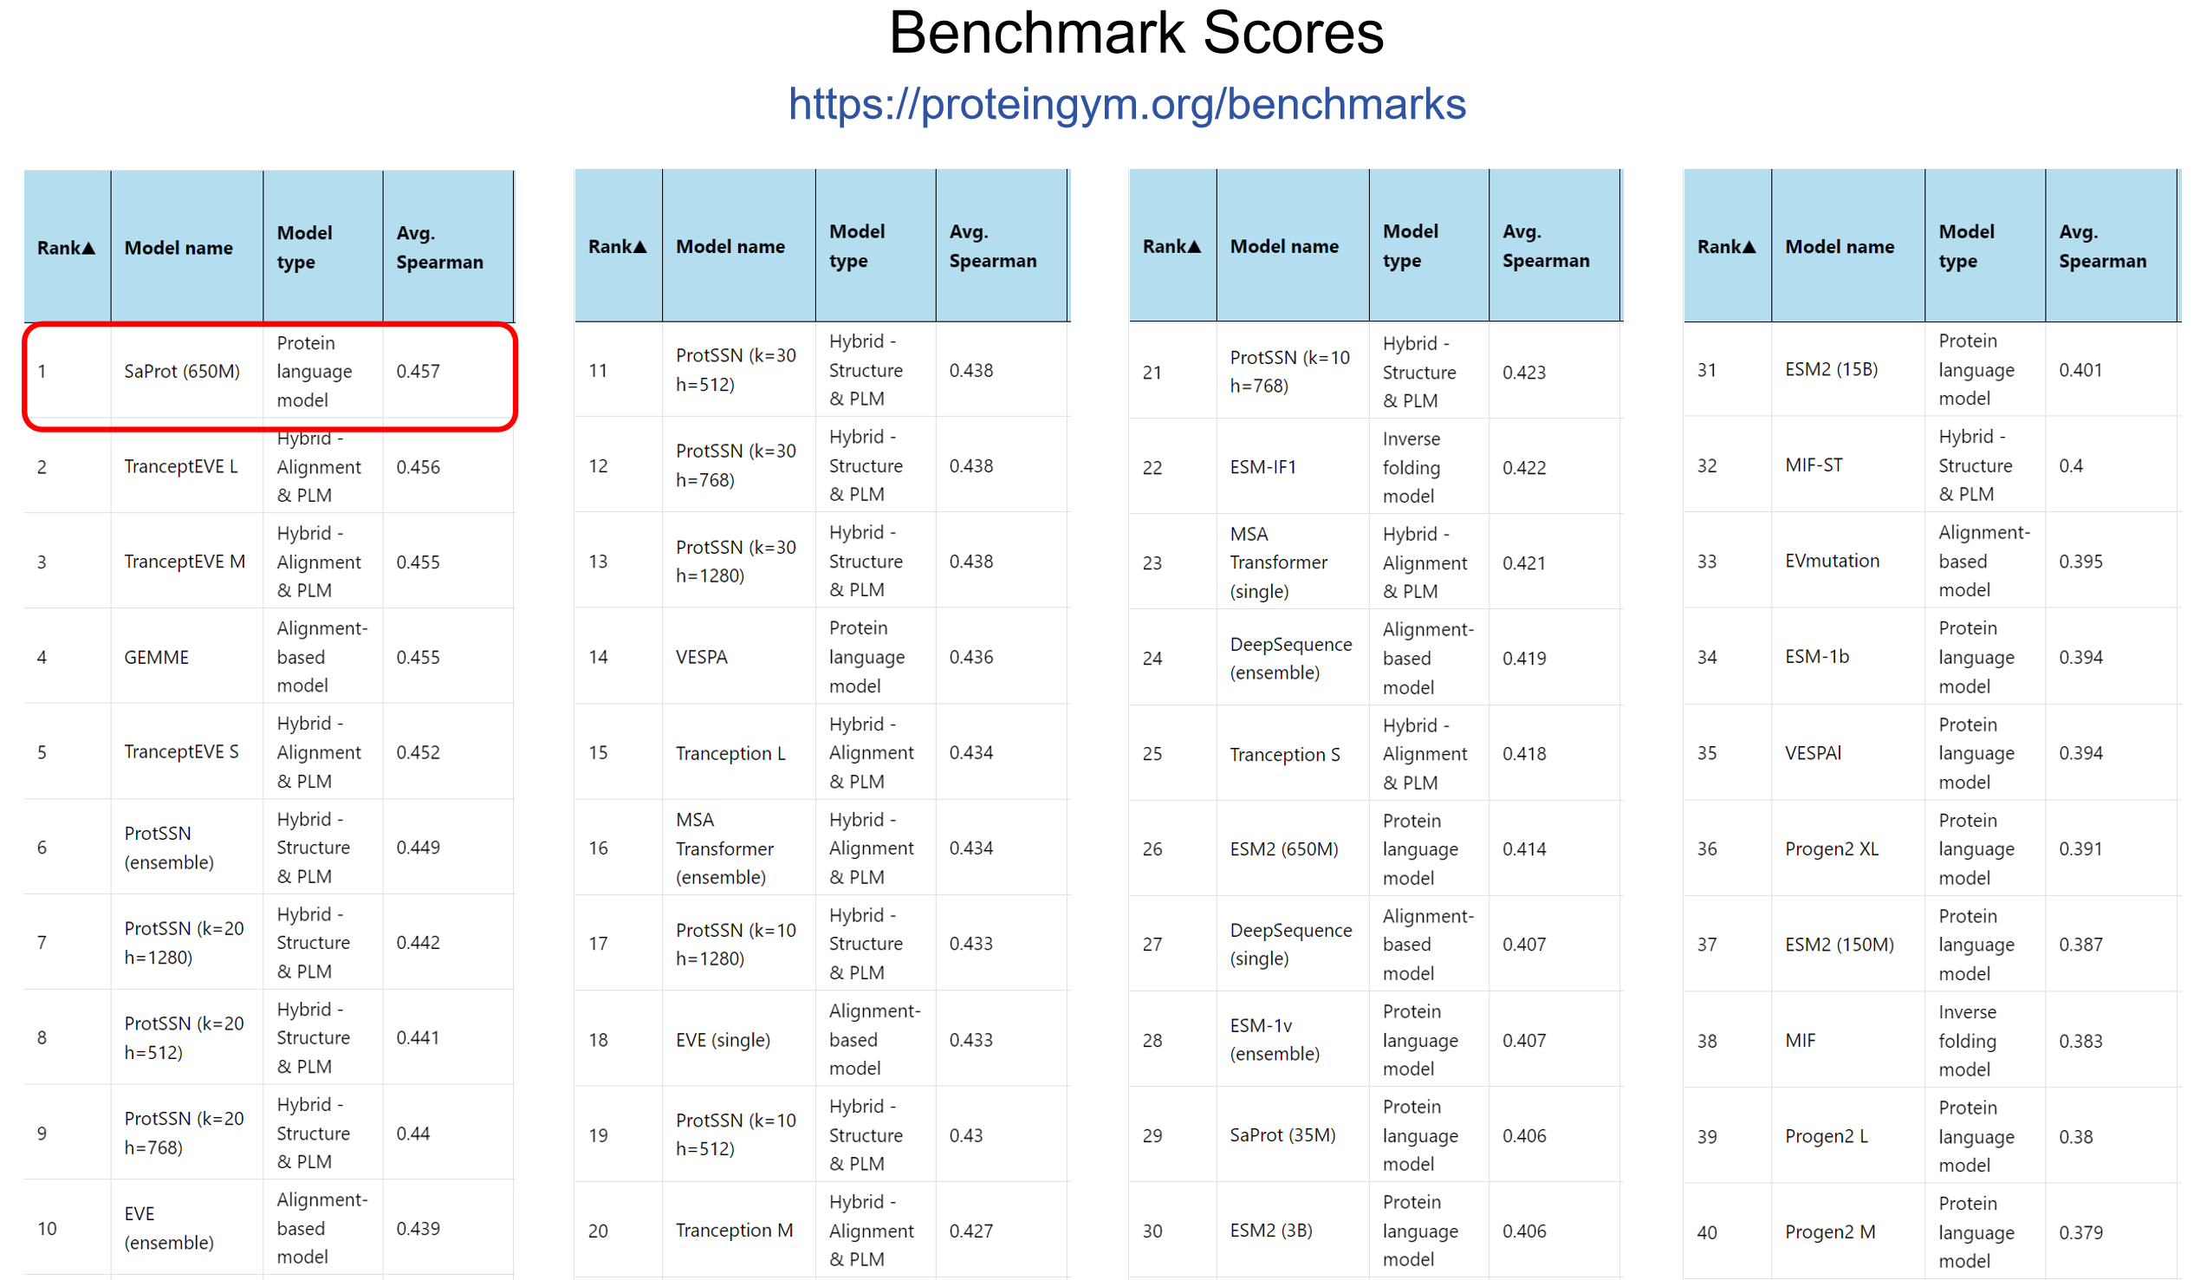
Task: Sort by Rank in fourth table
Action: (x=1726, y=247)
